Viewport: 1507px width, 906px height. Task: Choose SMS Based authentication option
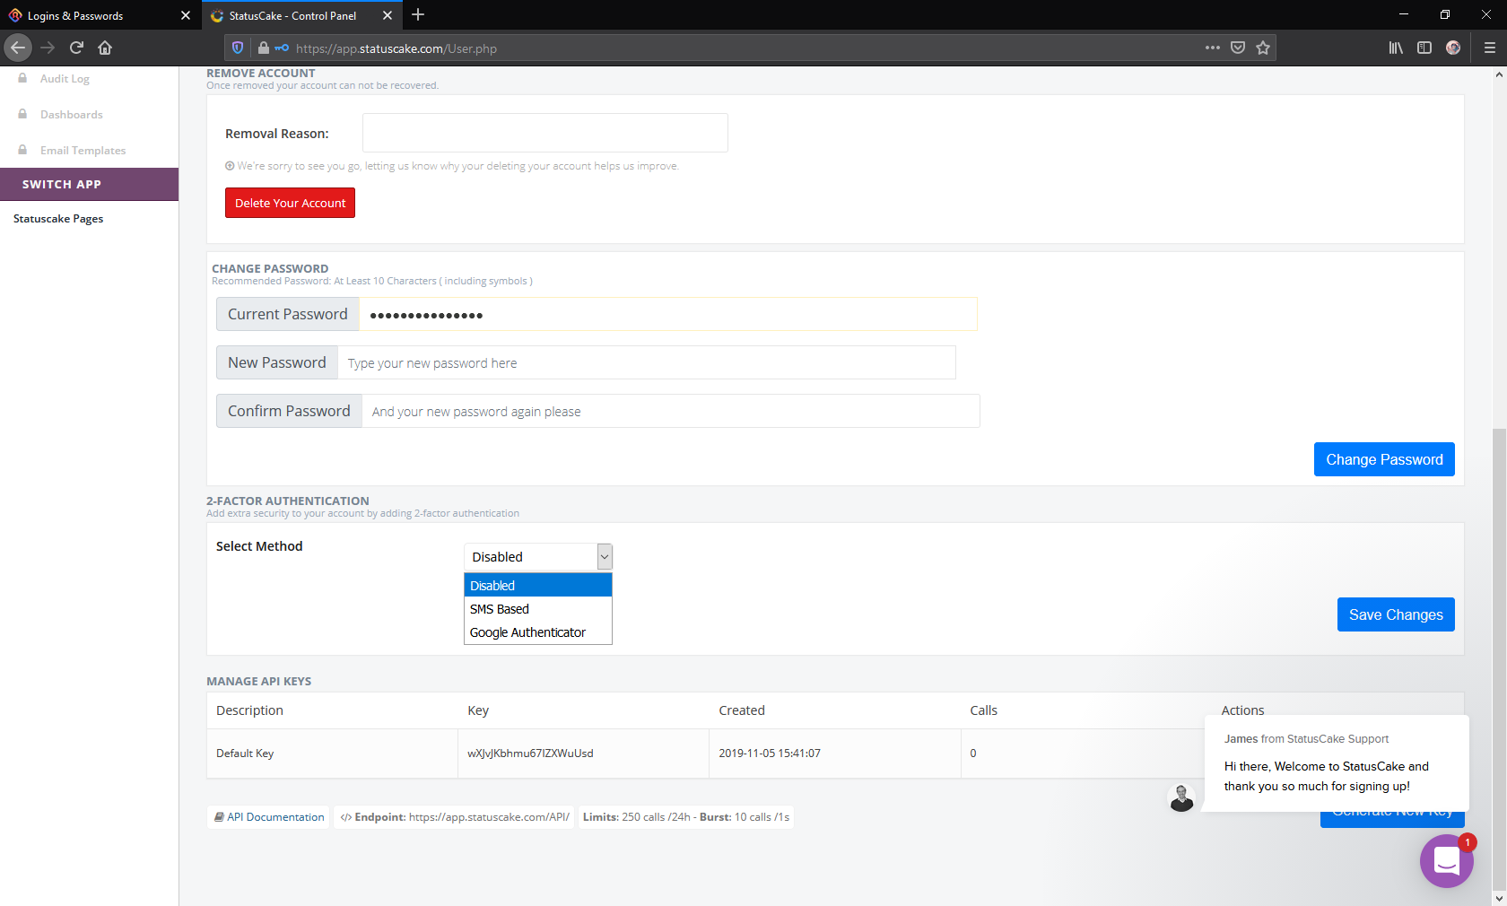[x=538, y=609]
